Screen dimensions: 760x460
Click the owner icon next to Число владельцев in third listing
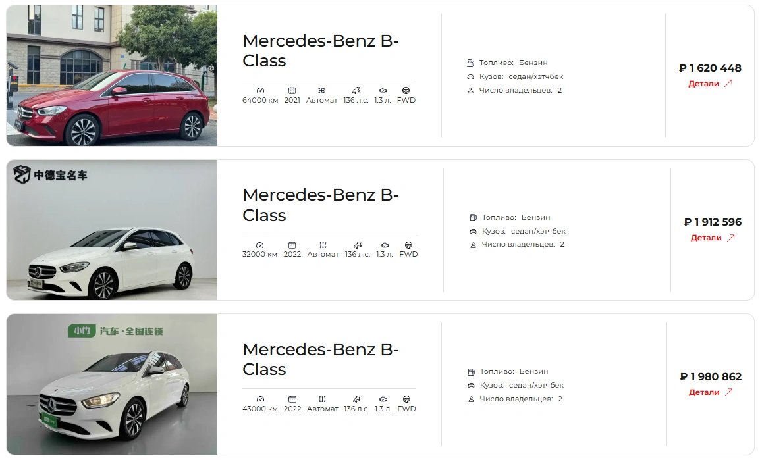[471, 399]
